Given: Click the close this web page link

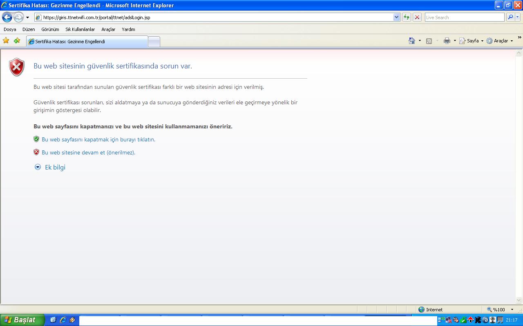Looking at the screenshot, I should point(98,139).
